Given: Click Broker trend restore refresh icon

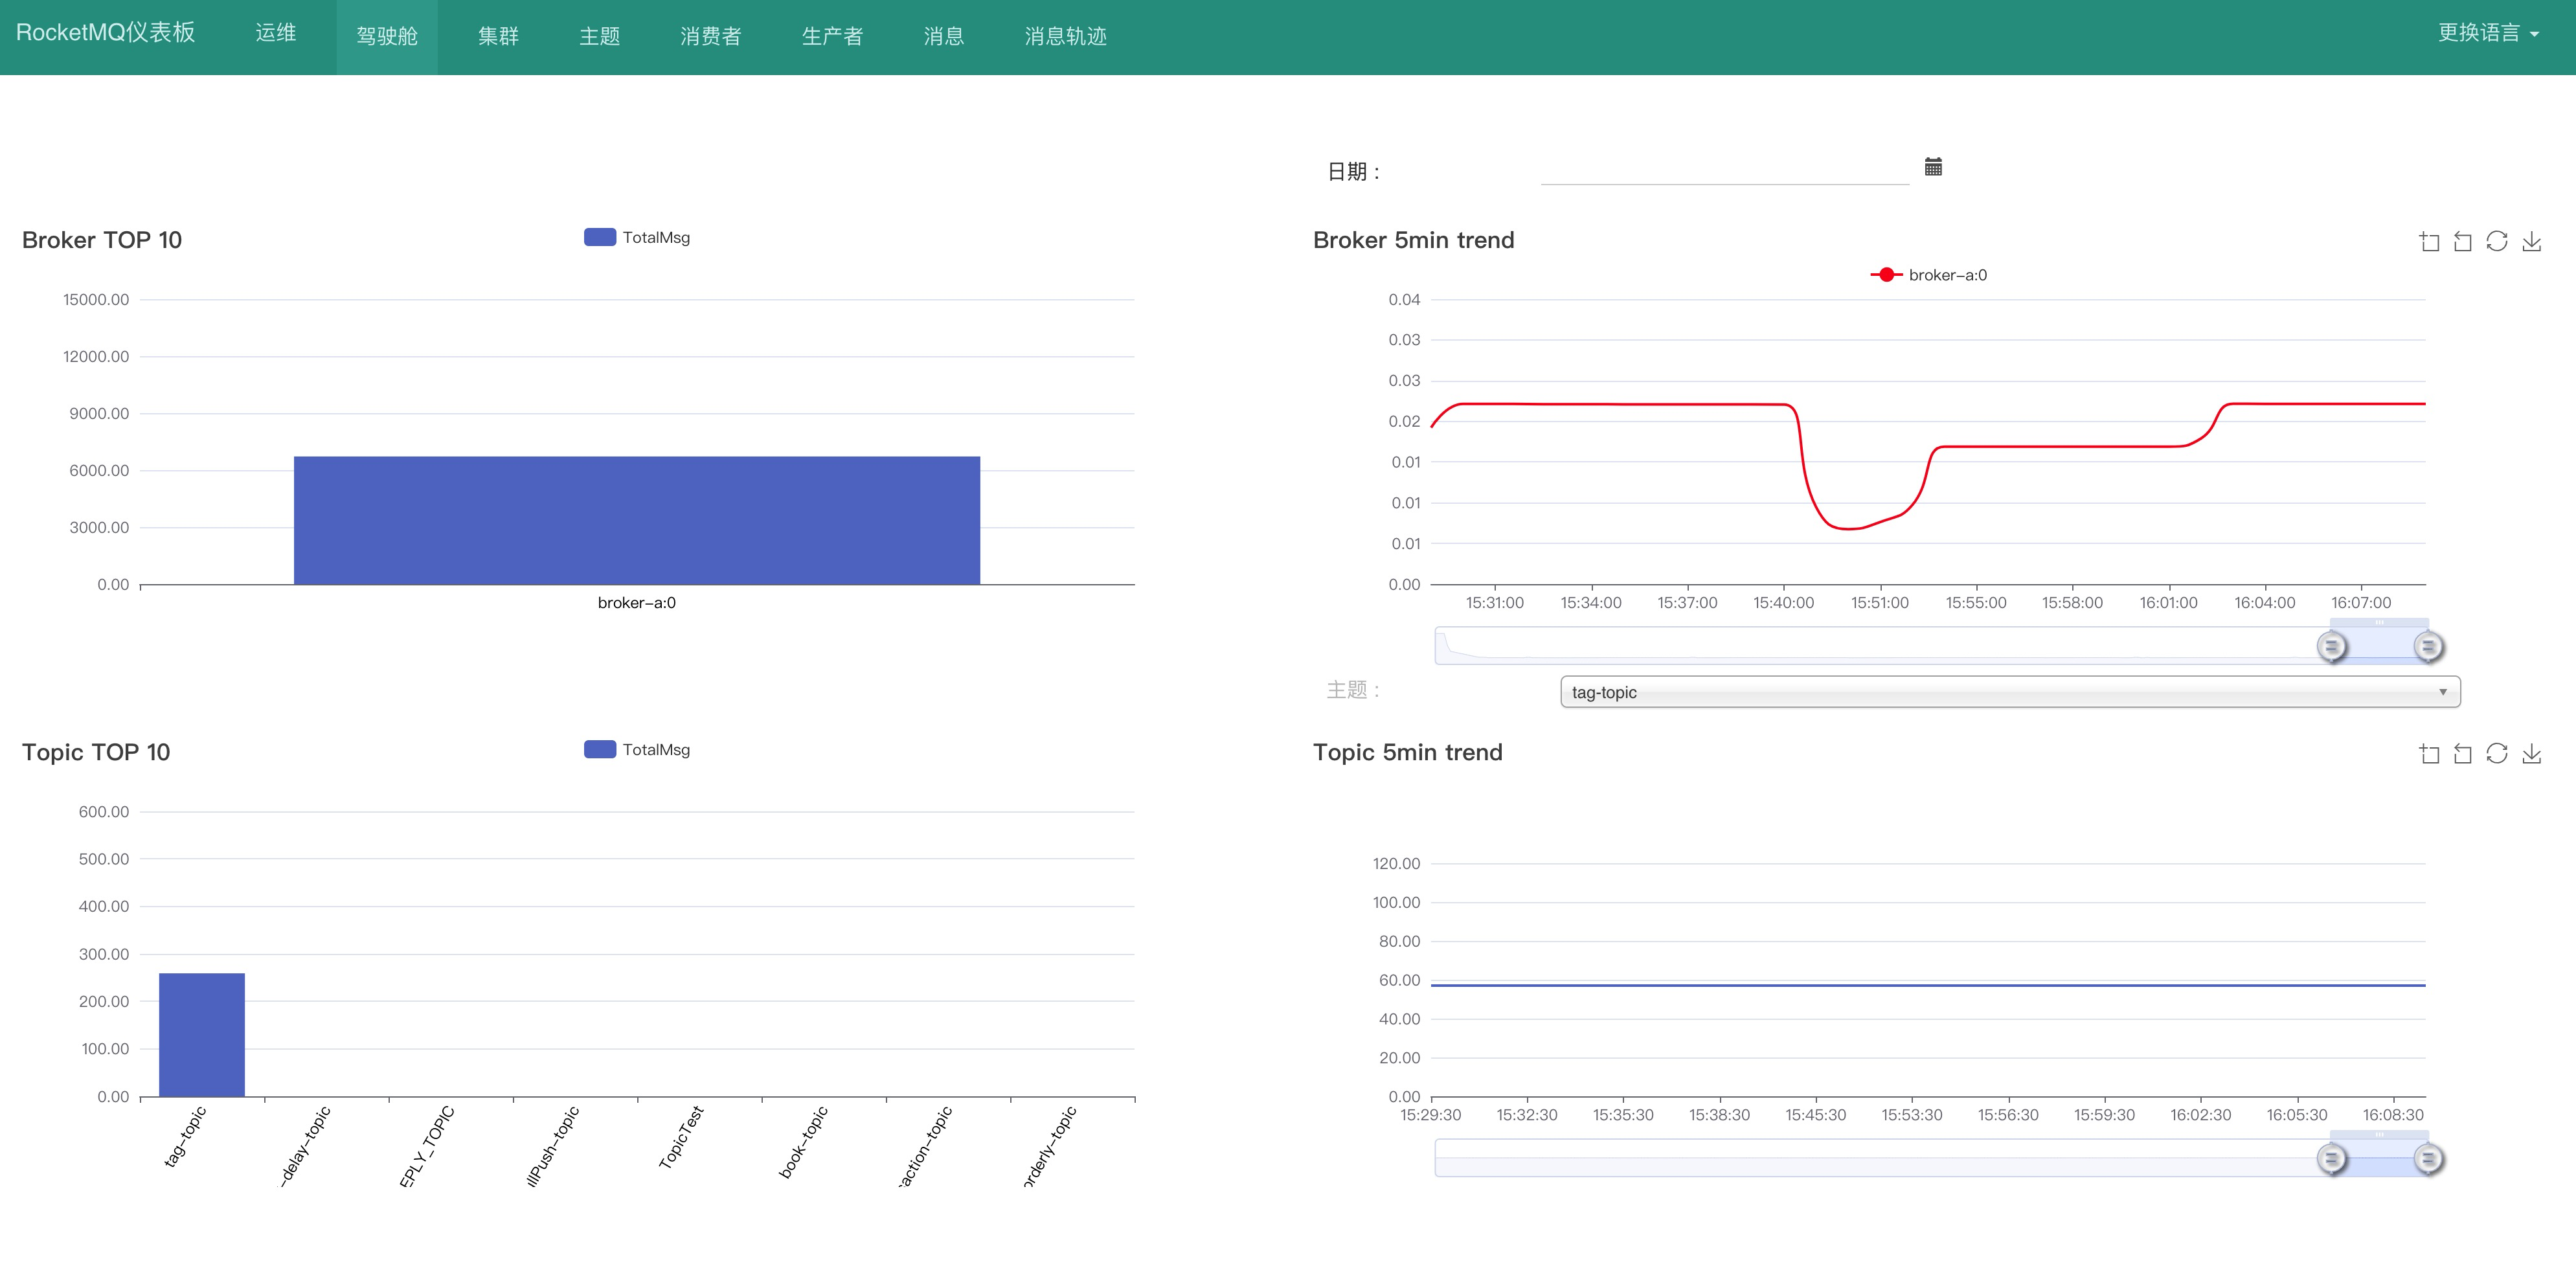Looking at the screenshot, I should 2497,241.
